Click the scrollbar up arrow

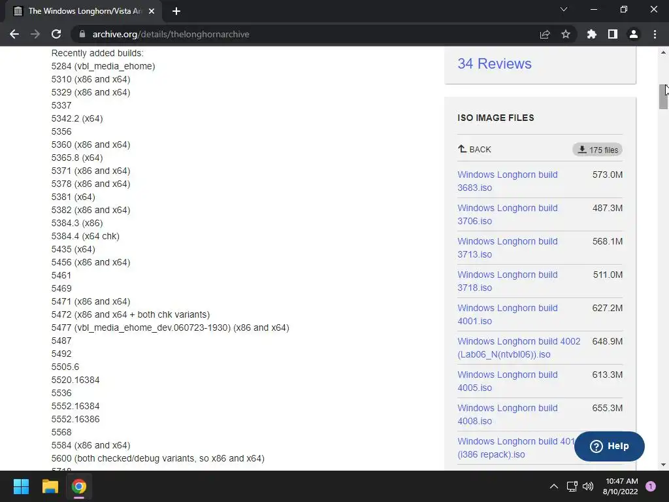pyautogui.click(x=663, y=52)
